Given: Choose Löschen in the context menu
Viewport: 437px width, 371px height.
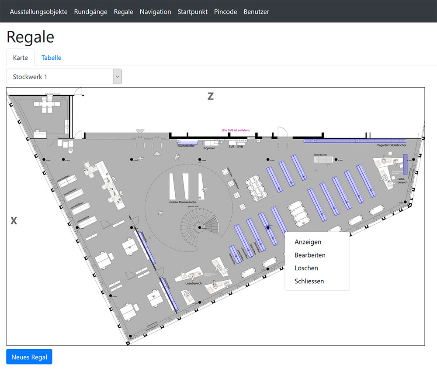Looking at the screenshot, I should 306,268.
